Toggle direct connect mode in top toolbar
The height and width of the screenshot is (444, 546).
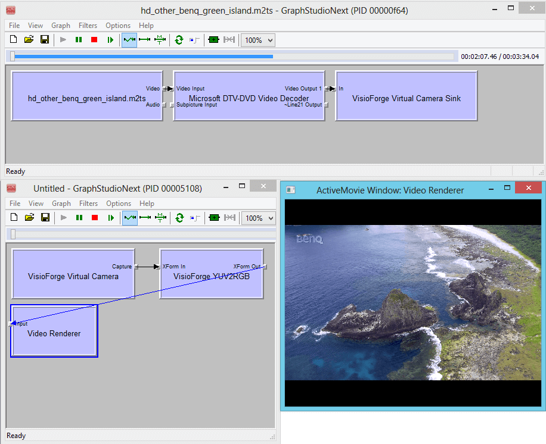(x=144, y=40)
